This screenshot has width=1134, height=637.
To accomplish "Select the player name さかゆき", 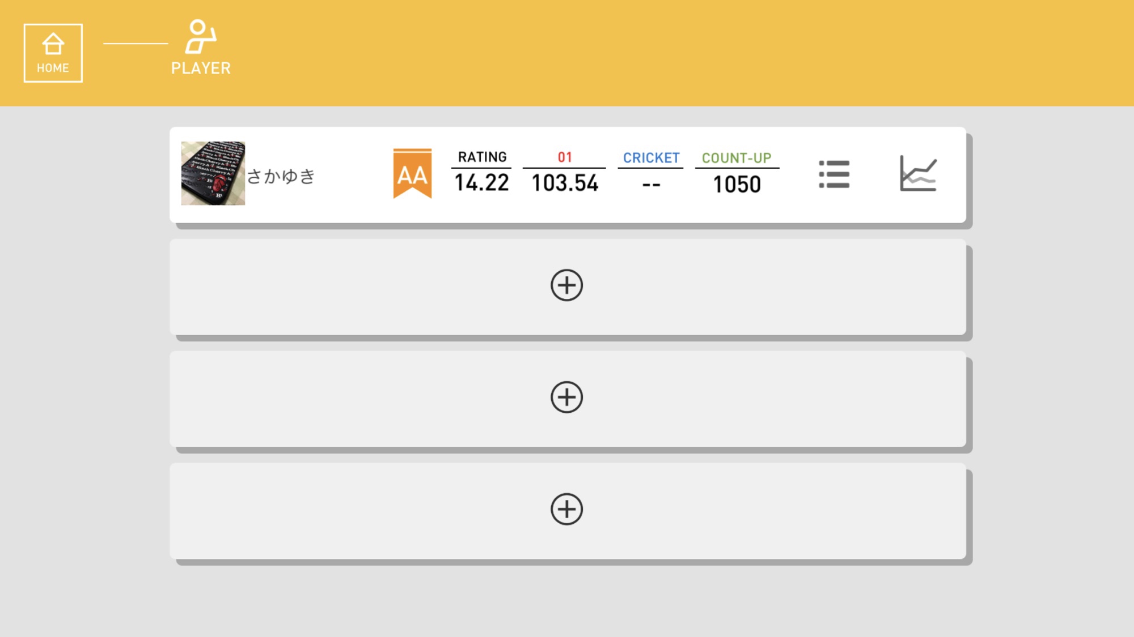I will tap(281, 176).
